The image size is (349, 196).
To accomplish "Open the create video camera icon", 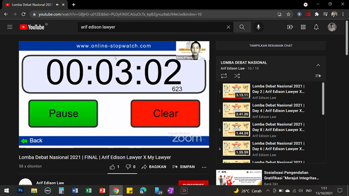I will point(290,27).
